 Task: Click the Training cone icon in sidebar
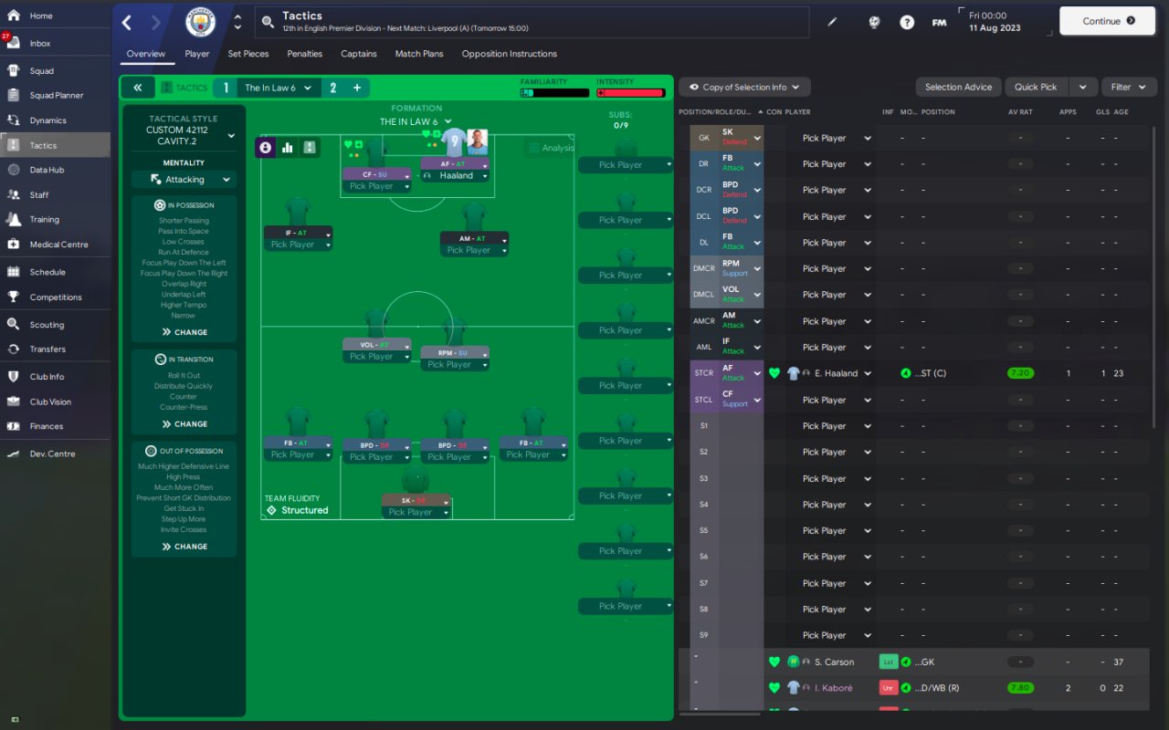pyautogui.click(x=14, y=219)
